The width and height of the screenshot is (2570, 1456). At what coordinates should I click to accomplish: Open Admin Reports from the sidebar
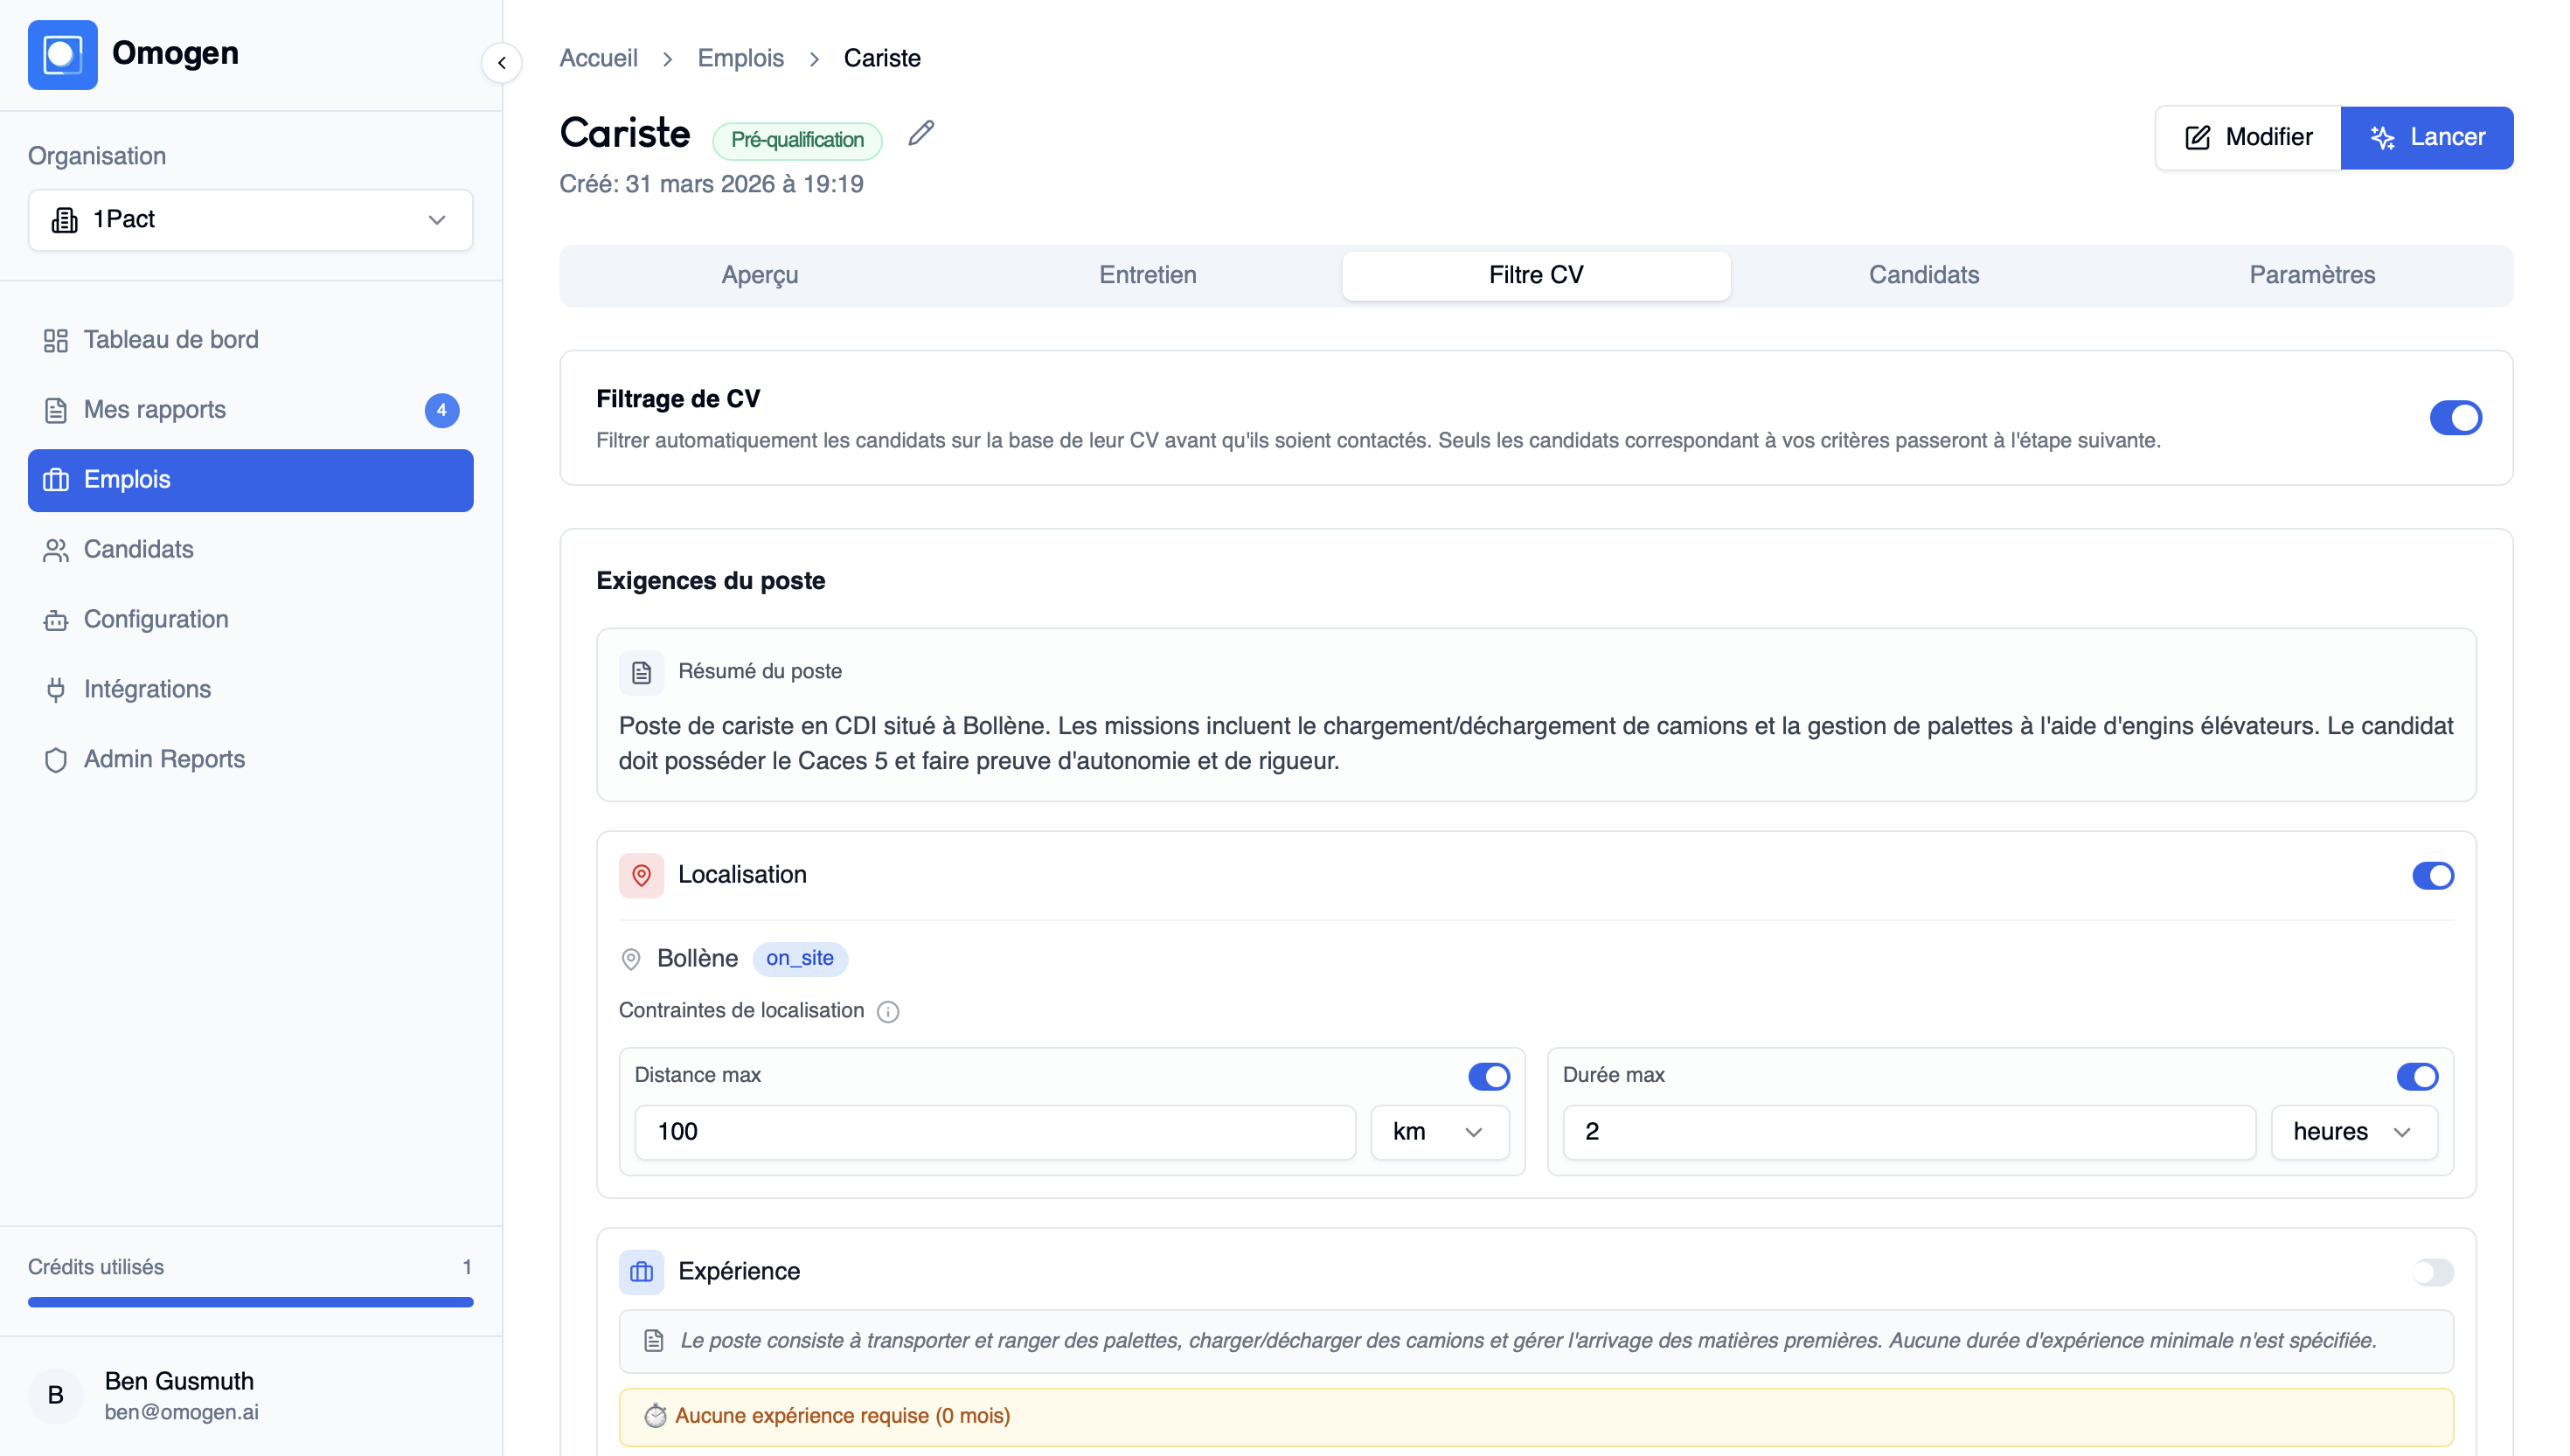164,759
